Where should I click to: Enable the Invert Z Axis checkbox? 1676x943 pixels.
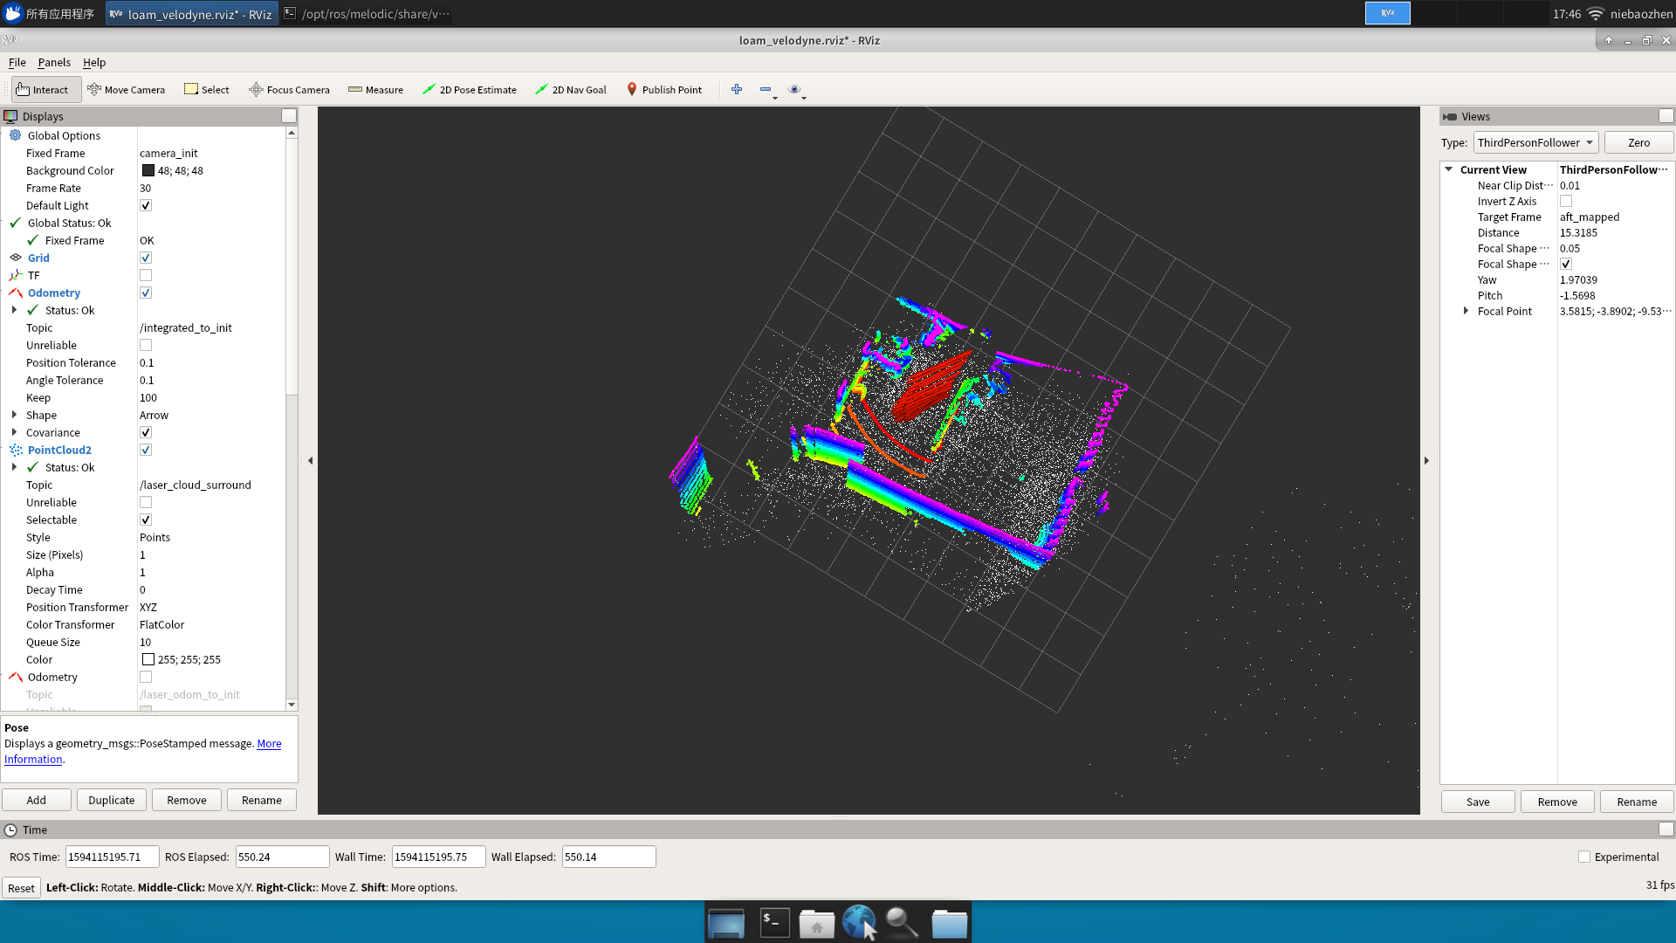1565,201
